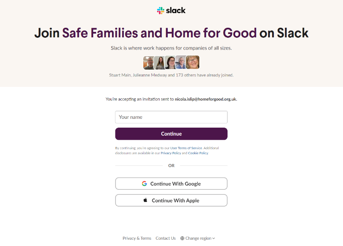
Task: Click the Google logo icon
Action: click(x=145, y=183)
